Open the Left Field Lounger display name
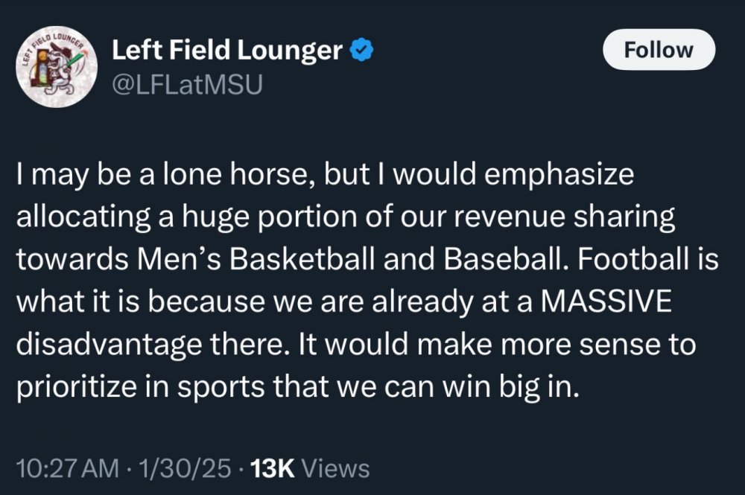The width and height of the screenshot is (745, 495). (x=228, y=51)
